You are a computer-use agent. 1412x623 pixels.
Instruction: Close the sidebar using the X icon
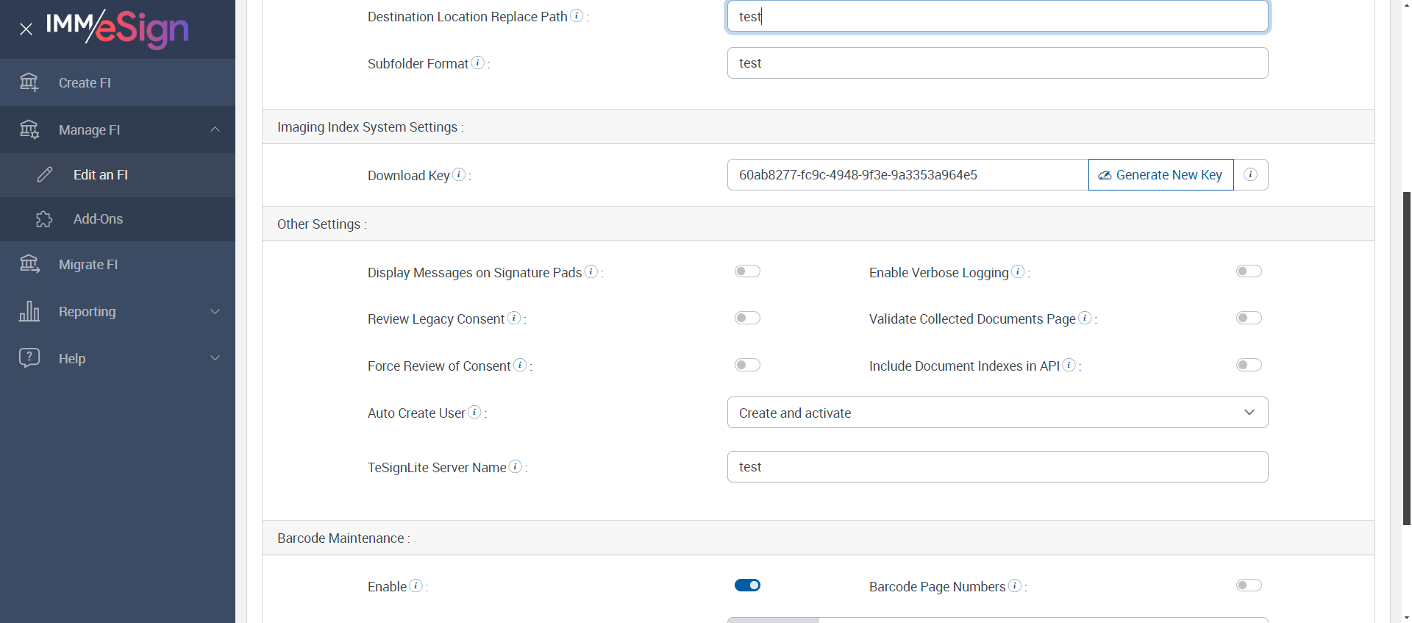point(26,29)
